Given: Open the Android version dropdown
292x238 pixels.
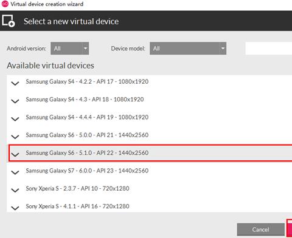Looking at the screenshot, I should pyautogui.click(x=70, y=49).
